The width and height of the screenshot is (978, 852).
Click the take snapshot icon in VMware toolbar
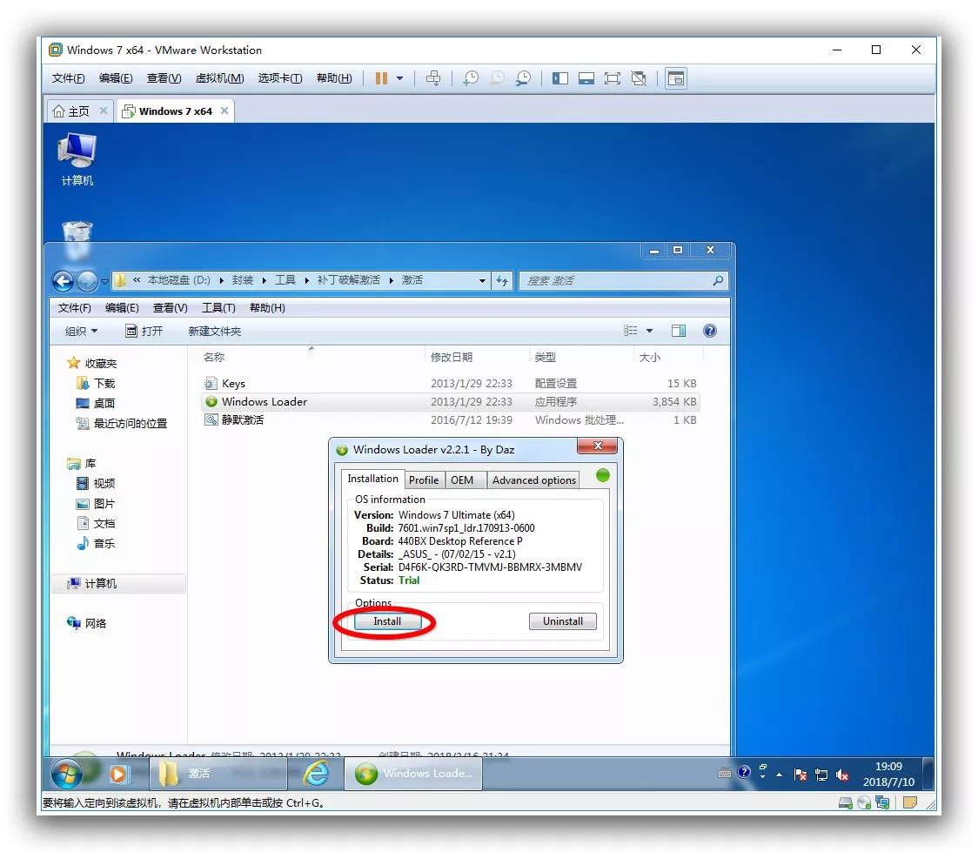tap(470, 78)
